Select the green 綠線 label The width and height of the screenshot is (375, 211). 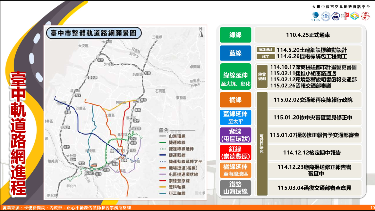[x=235, y=35]
